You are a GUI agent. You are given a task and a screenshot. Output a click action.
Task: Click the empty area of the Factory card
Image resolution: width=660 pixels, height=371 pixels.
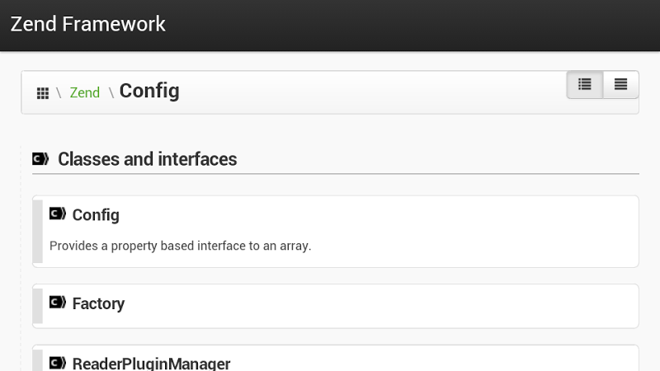pos(396,306)
